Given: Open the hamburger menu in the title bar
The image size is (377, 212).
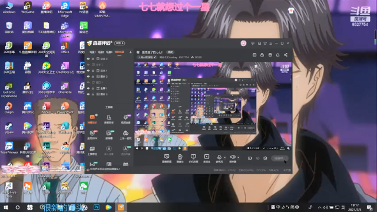Looking at the screenshot, I should [x=271, y=43].
